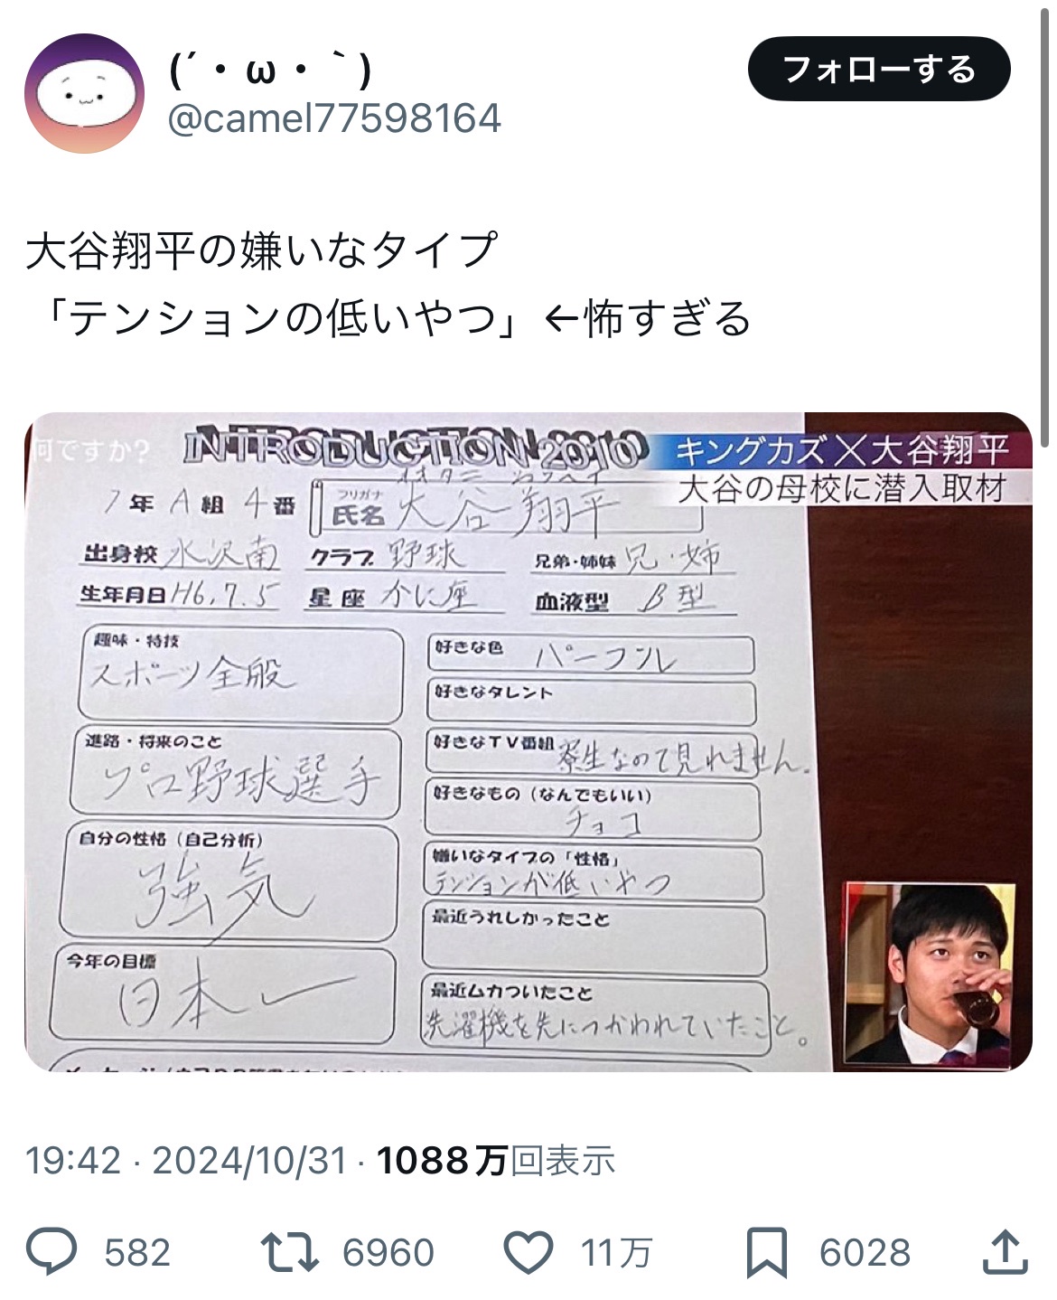
Task: Open the share upload icon
Action: (x=1006, y=1252)
